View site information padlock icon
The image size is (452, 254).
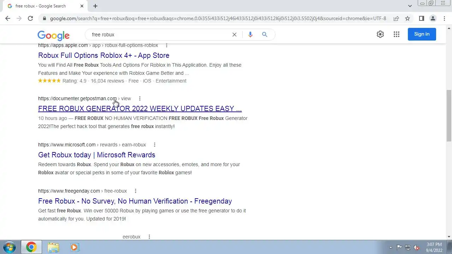pyautogui.click(x=44, y=18)
